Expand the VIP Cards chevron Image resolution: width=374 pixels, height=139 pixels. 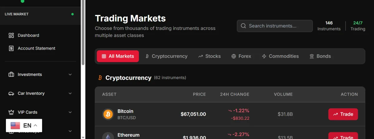click(70, 112)
